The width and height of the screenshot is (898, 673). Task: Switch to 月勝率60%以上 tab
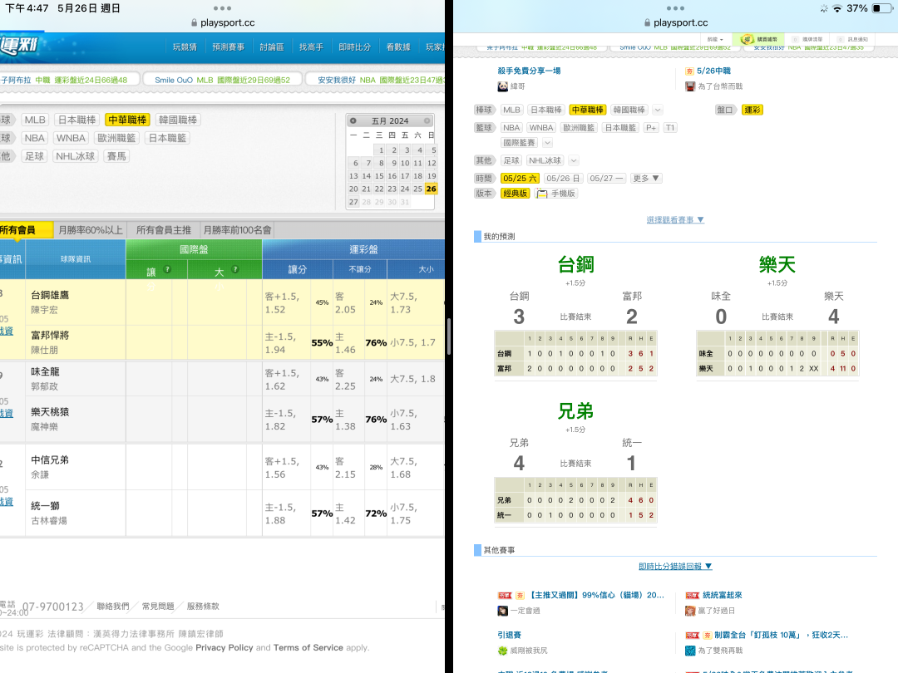click(91, 230)
